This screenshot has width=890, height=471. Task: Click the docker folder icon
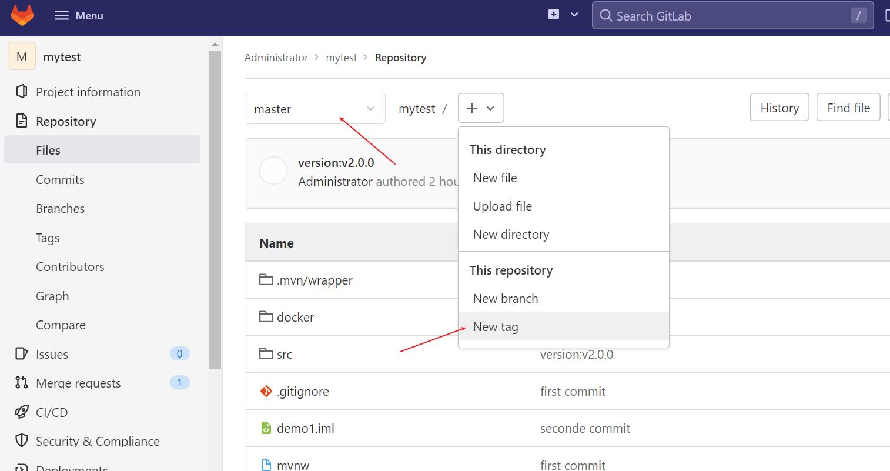[x=266, y=316]
